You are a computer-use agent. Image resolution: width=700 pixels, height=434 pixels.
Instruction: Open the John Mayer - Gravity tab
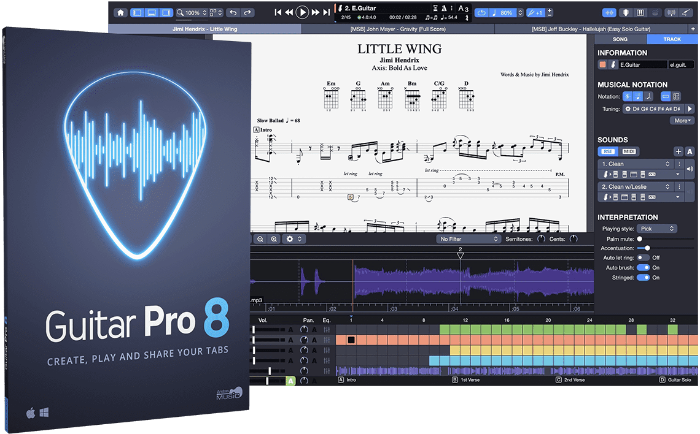[397, 29]
